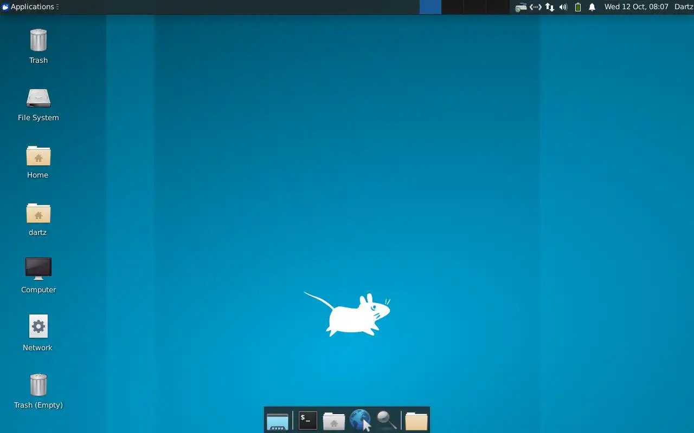This screenshot has width=694, height=433.
Task: Open the Dartz user menu
Action: [684, 7]
